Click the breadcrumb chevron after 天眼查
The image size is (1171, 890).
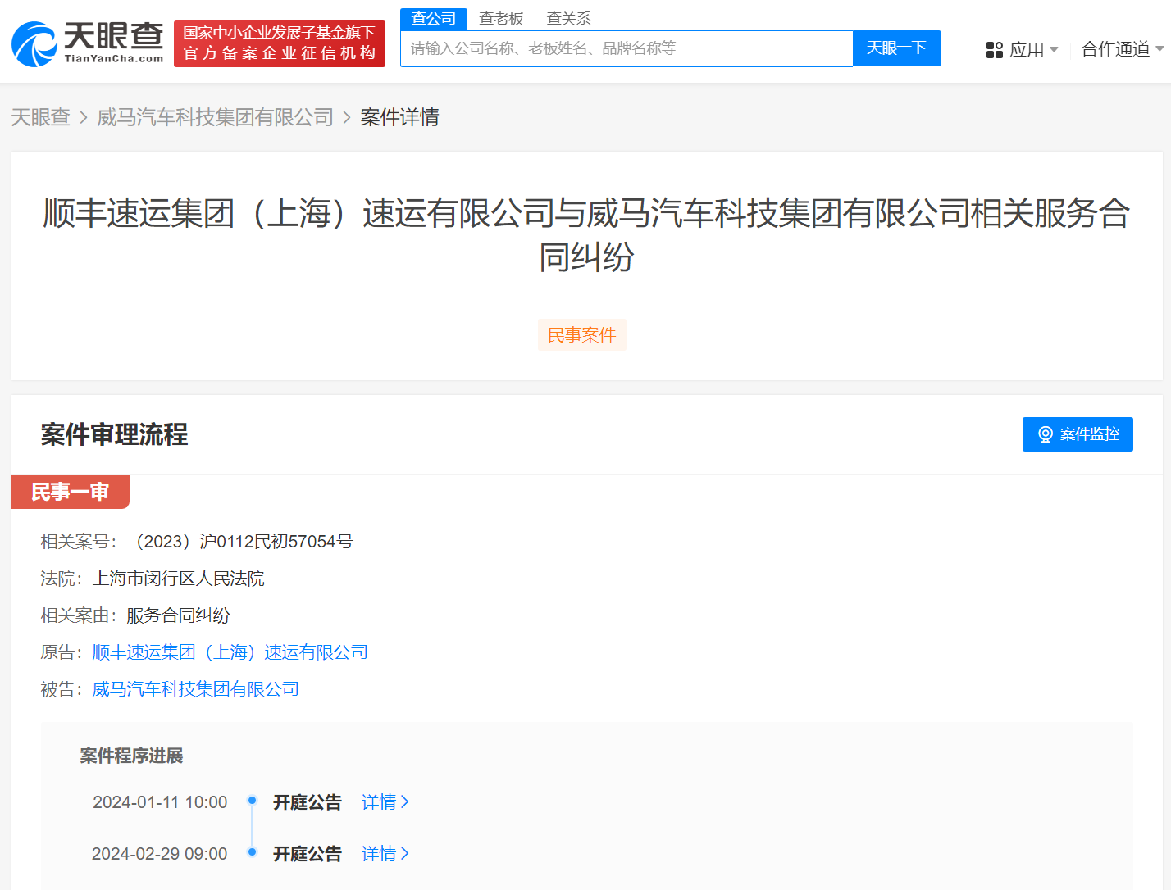click(84, 118)
